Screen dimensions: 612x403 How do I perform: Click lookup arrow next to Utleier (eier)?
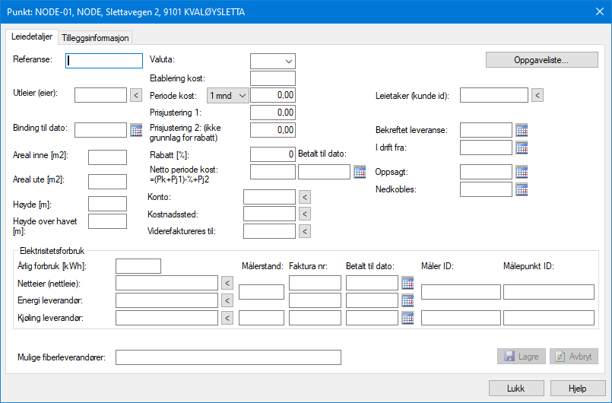136,95
